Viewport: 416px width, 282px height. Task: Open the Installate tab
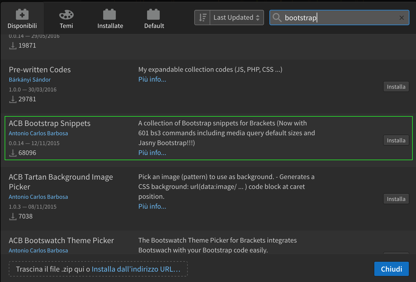[110, 18]
